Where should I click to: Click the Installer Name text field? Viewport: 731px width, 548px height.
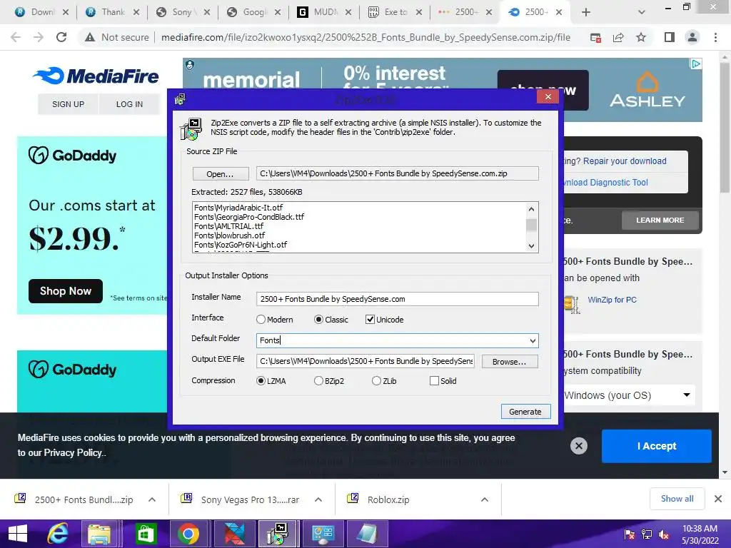coord(397,299)
